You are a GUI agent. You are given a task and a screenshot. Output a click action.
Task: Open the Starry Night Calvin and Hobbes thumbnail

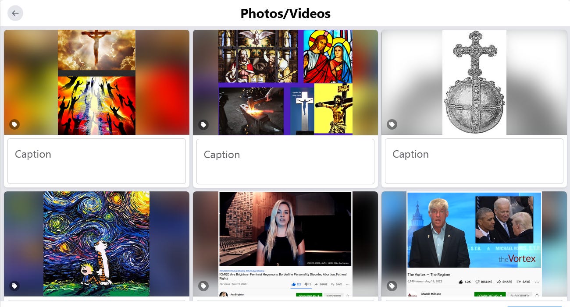(x=96, y=244)
